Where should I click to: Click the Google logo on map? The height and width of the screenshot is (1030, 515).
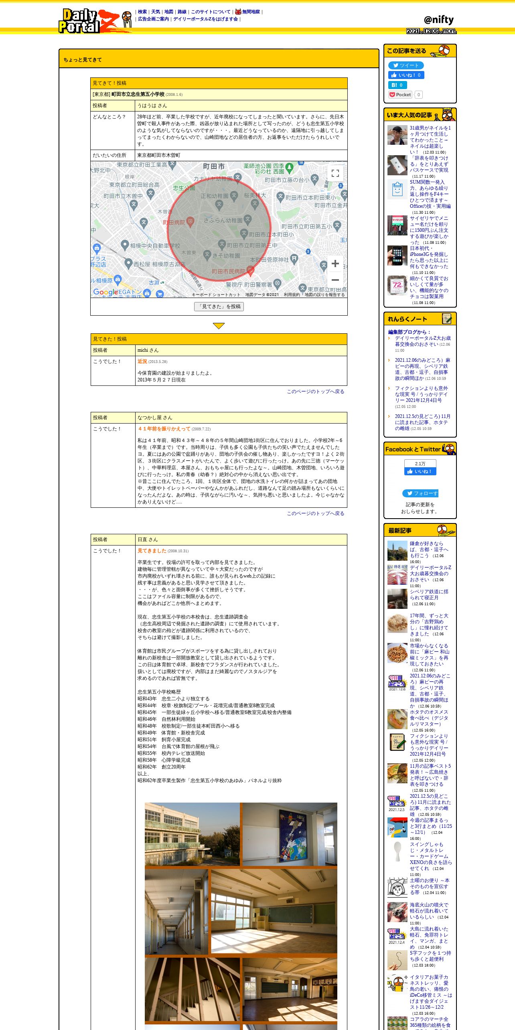click(105, 292)
